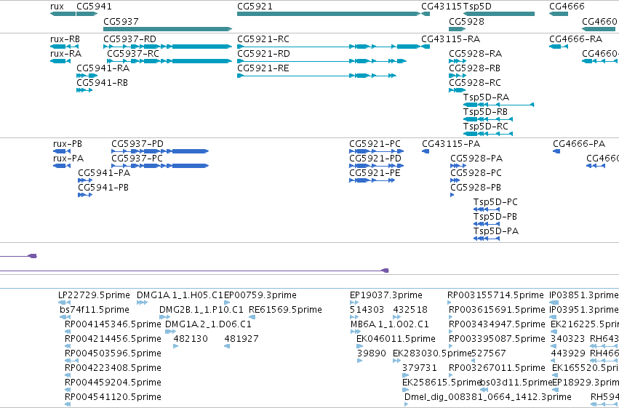The image size is (619, 408).
Task: Select the MB6A.1_1.O02.C1 feature
Action: 356,332
